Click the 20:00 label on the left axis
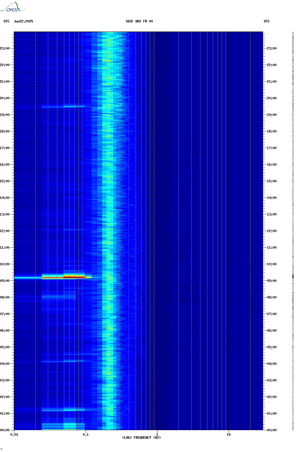The image size is (305, 452). pyautogui.click(x=5, y=98)
